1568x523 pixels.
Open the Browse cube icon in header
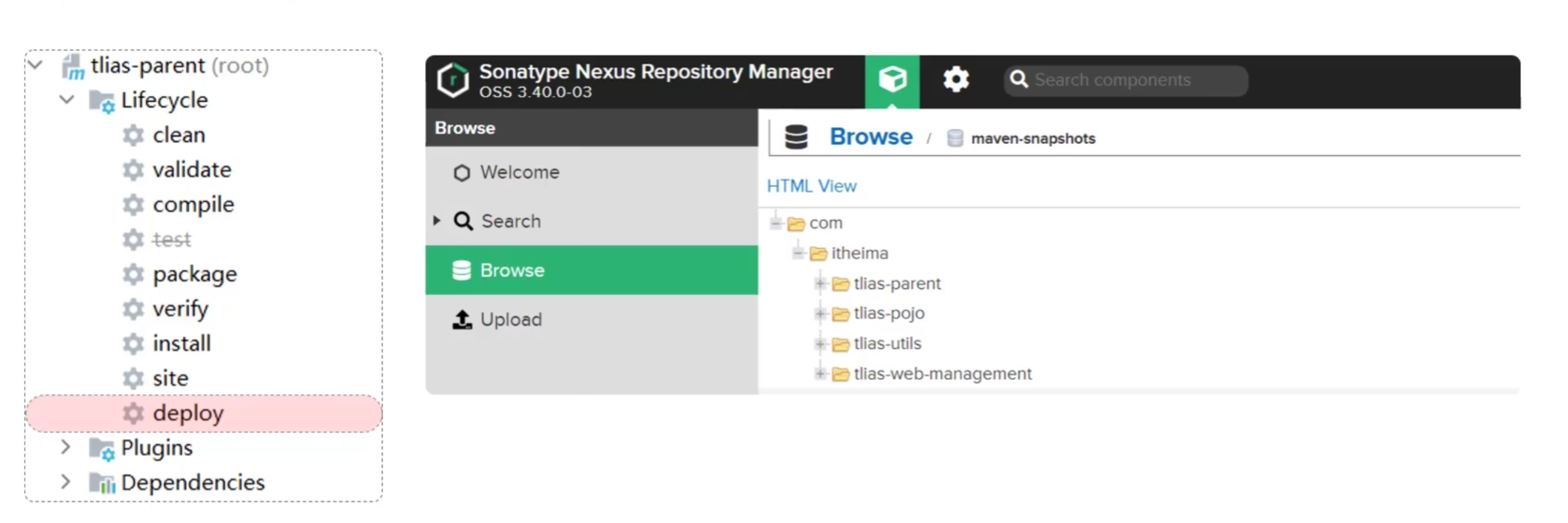click(892, 81)
